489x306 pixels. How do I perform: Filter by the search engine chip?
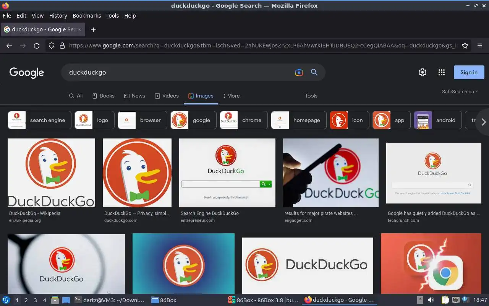pyautogui.click(x=39, y=120)
